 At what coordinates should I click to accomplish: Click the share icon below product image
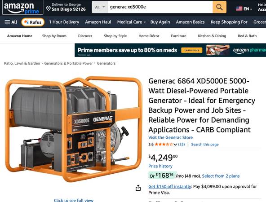(x=138, y=188)
